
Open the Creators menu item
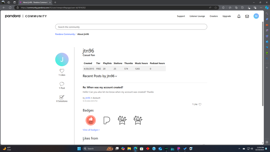(x=214, y=16)
